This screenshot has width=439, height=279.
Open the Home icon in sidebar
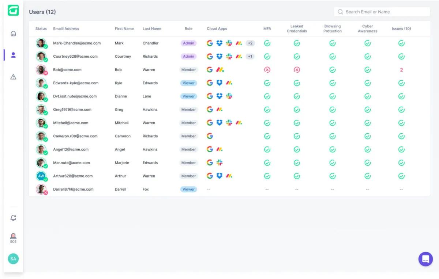point(13,34)
